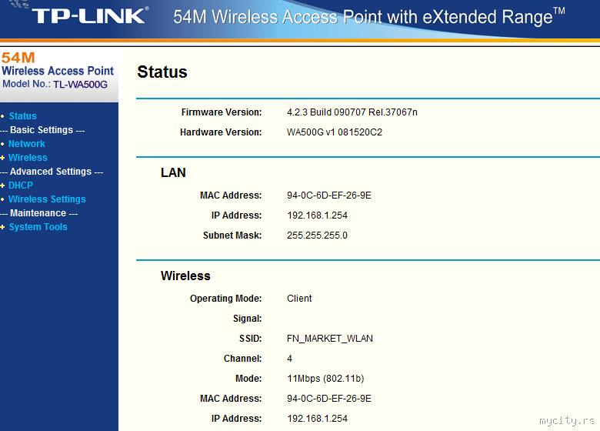Click the orange 54M logo in the sidebar
600x431 pixels.
(x=18, y=58)
